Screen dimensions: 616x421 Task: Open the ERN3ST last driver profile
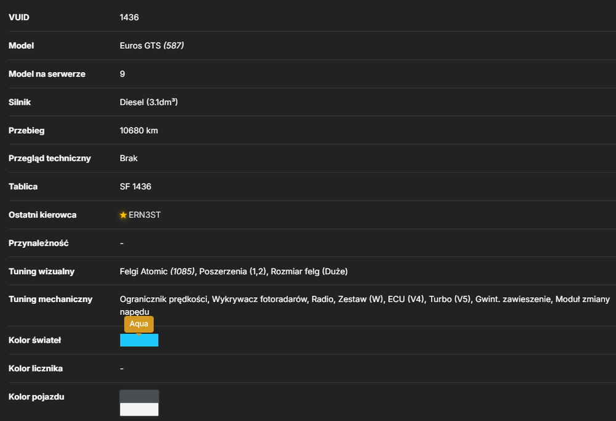point(145,215)
